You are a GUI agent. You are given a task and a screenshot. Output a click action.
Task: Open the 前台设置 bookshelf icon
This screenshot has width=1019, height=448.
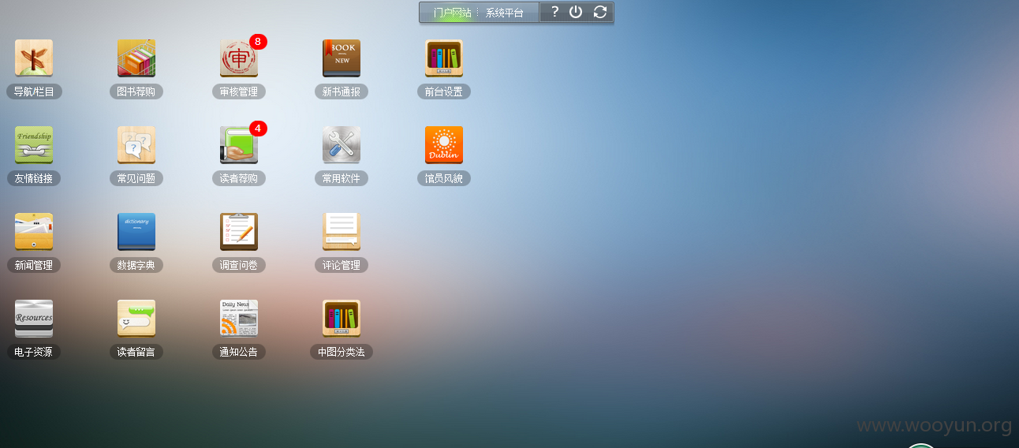444,58
